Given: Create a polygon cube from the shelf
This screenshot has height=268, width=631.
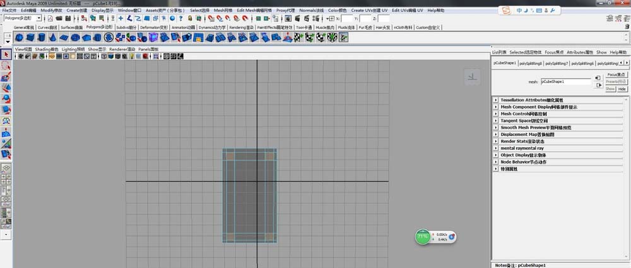Looking at the screenshot, I should (30, 38).
